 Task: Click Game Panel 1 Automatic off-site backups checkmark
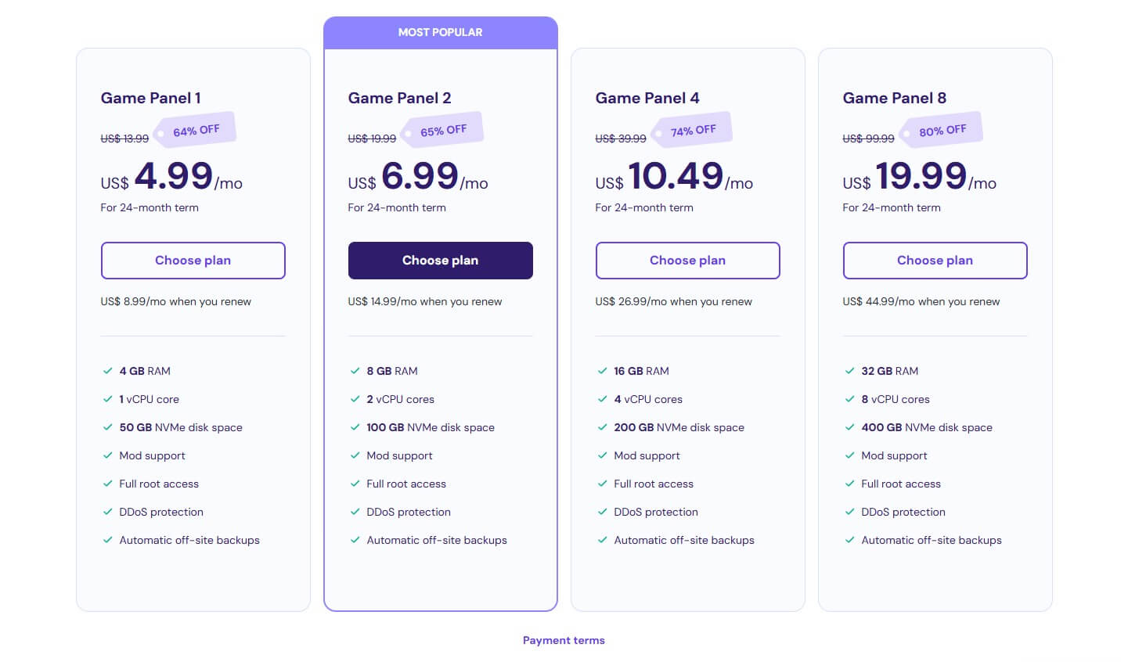click(107, 540)
